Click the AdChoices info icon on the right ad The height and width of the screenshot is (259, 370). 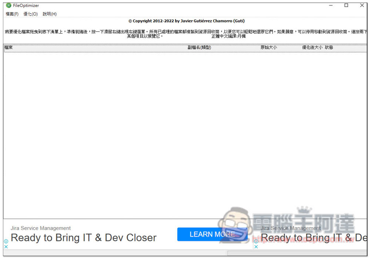(x=256, y=242)
